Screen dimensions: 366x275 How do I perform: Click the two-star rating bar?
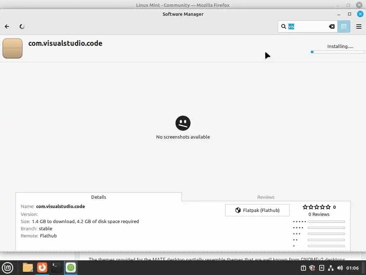[x=326, y=240]
